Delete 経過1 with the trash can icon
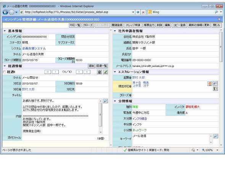The height and width of the screenshot is (182, 225). click(x=99, y=72)
